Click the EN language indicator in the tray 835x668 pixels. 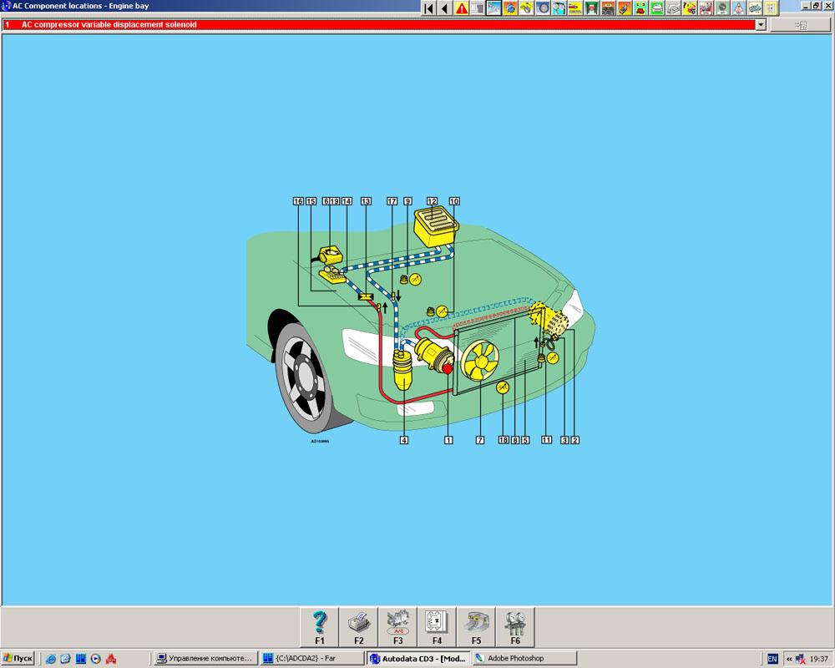point(772,659)
